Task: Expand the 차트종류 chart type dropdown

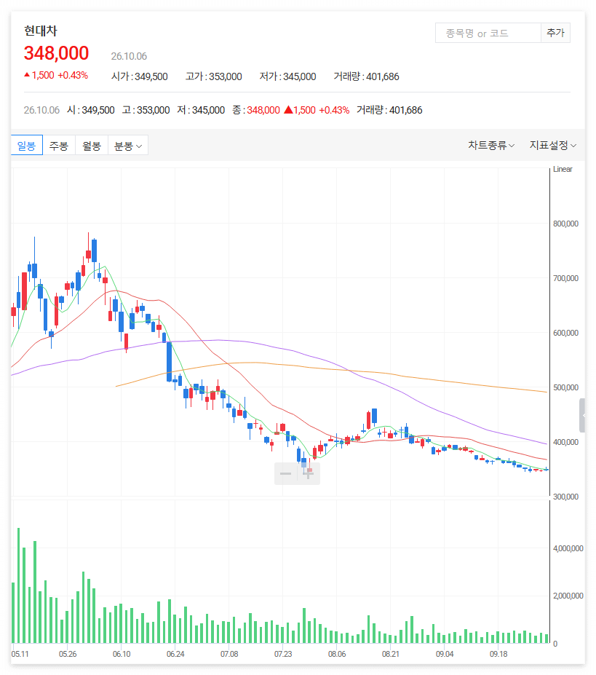Action: click(x=491, y=146)
